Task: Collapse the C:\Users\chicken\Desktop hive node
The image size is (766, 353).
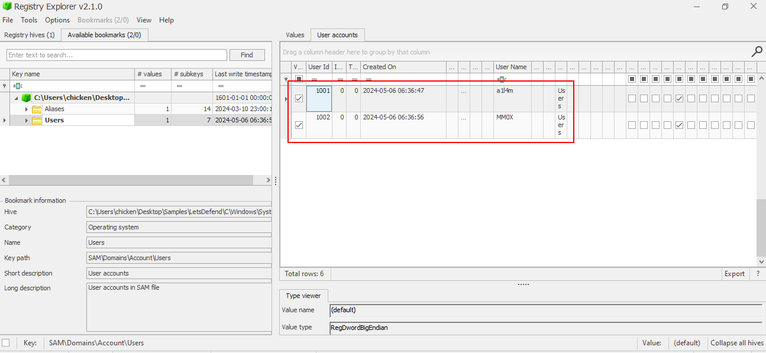Action: click(17, 98)
